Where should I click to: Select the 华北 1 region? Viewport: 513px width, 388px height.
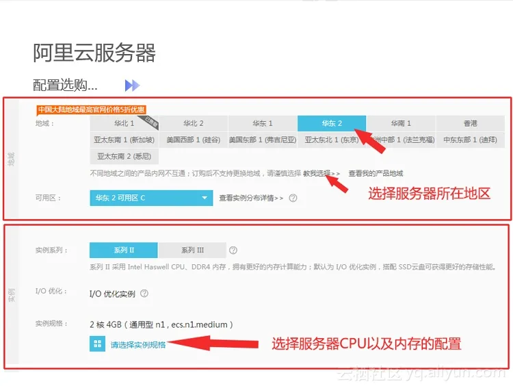[124, 123]
